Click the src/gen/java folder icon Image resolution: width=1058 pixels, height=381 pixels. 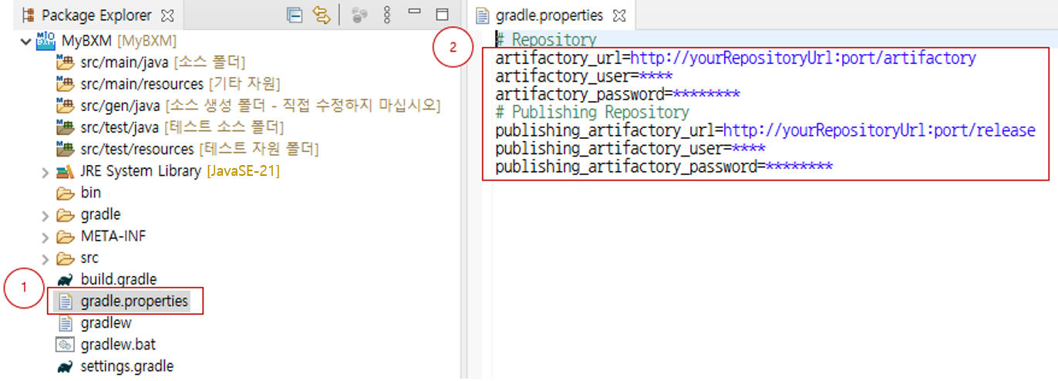pyautogui.click(x=66, y=105)
